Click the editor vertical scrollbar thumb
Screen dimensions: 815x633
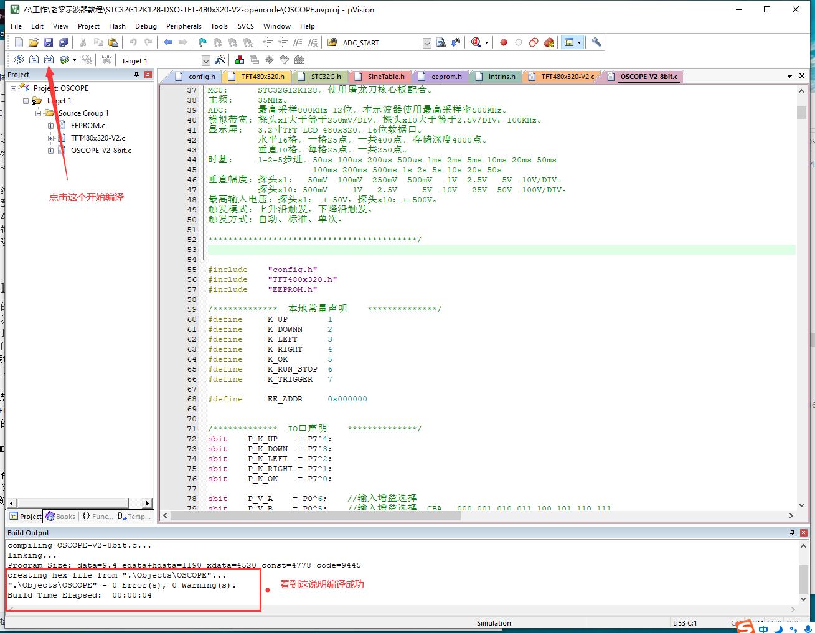(x=801, y=112)
